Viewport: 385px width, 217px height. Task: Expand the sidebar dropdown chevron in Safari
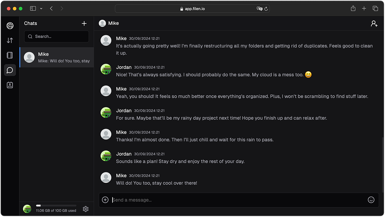pos(41,8)
